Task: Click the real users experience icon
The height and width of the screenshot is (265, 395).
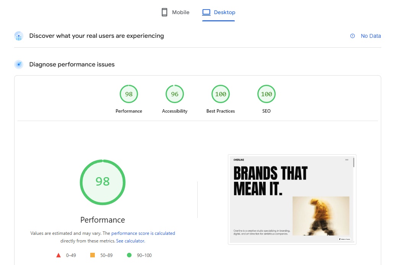Action: [x=19, y=36]
